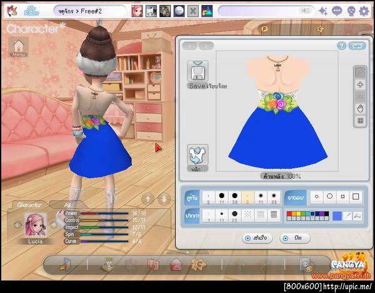Select soft brush size 11
The image size is (375, 293).
tap(261, 197)
